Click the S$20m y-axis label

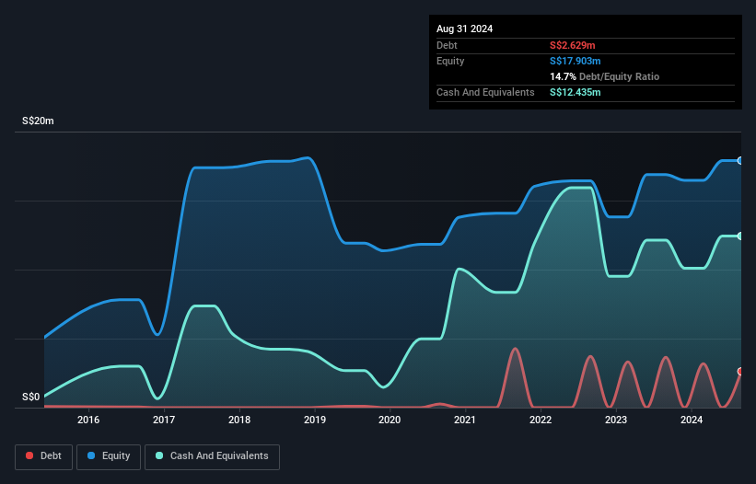pos(38,121)
